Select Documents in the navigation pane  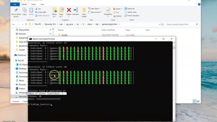point(24,30)
